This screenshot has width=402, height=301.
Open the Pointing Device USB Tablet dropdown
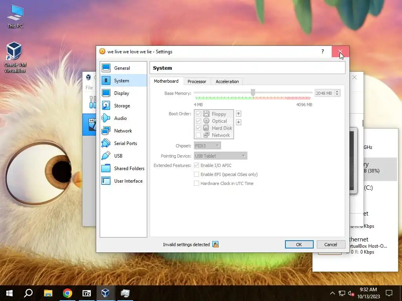(221, 156)
